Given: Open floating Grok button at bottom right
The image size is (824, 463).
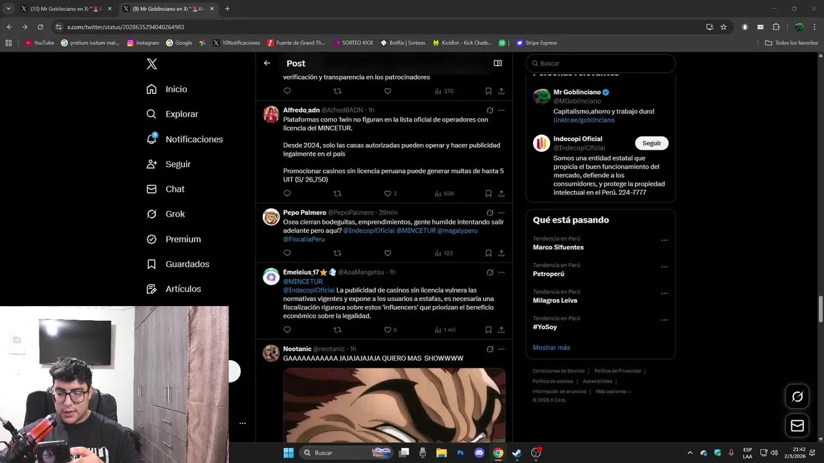Looking at the screenshot, I should coord(797,397).
